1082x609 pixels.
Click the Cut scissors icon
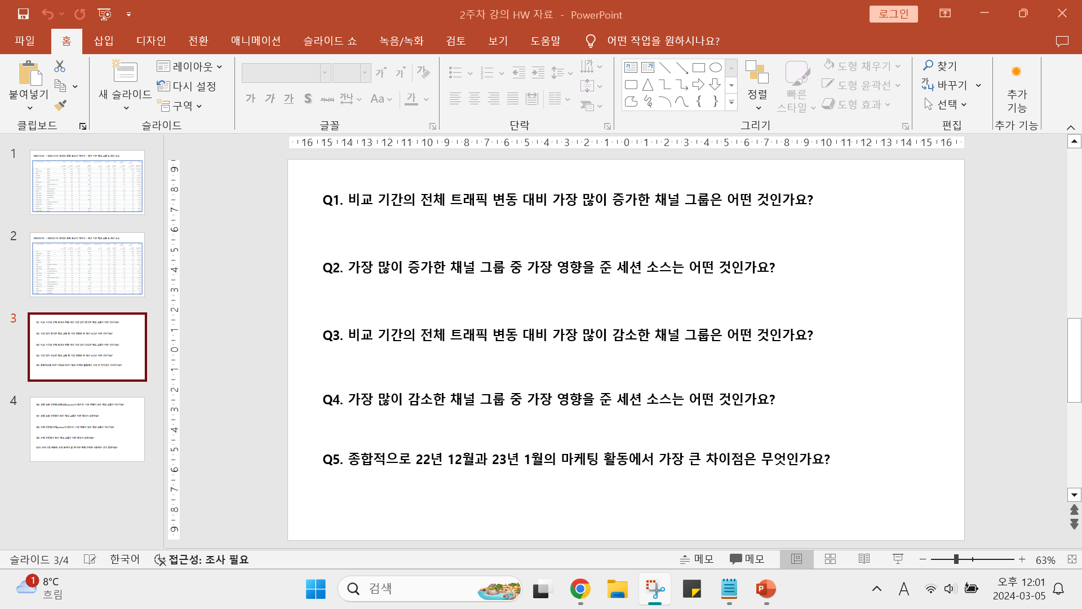coord(60,66)
